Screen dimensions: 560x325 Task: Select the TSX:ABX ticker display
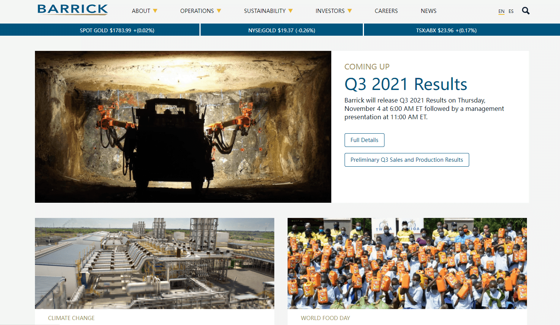(447, 30)
